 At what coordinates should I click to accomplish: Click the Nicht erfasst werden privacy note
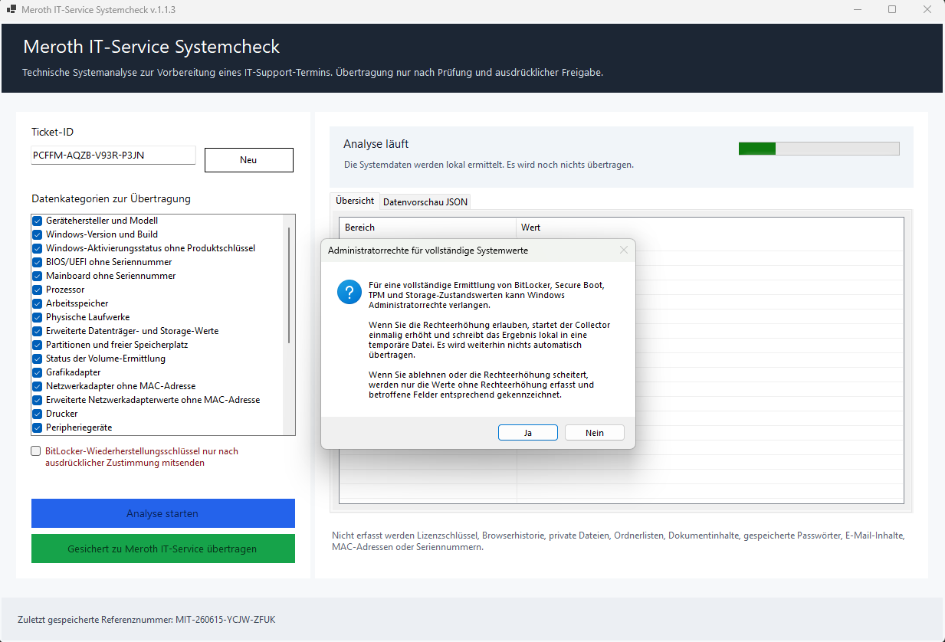click(619, 542)
